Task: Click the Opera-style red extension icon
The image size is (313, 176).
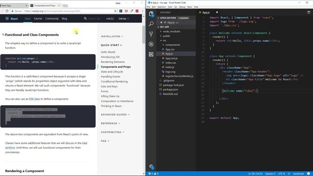Action: (x=126, y=11)
